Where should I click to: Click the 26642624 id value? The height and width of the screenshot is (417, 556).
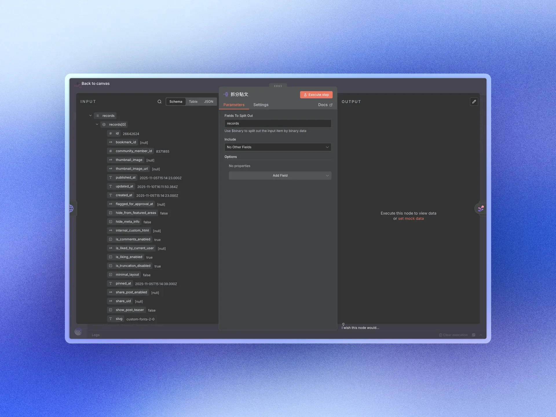(x=131, y=134)
